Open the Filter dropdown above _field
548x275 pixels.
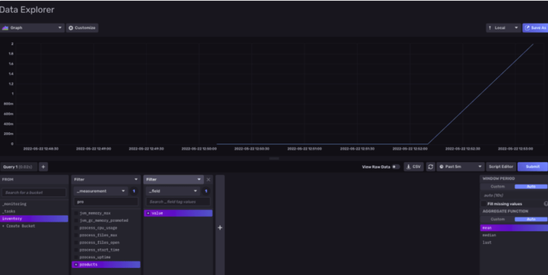pos(174,179)
